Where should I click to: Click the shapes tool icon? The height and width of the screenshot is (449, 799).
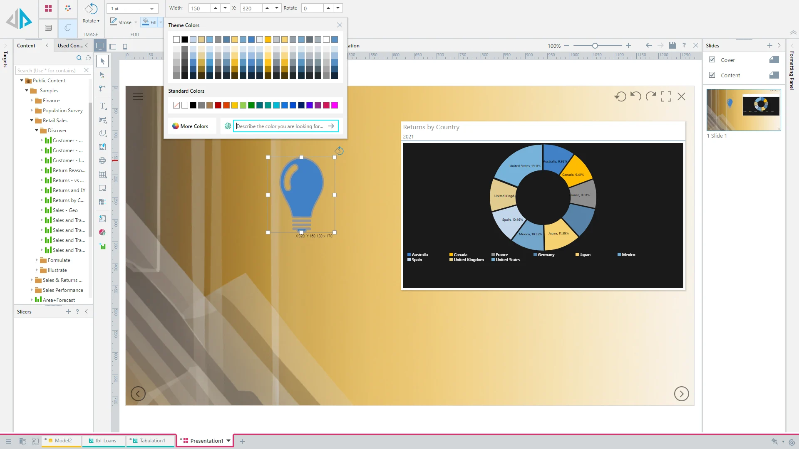tap(102, 133)
